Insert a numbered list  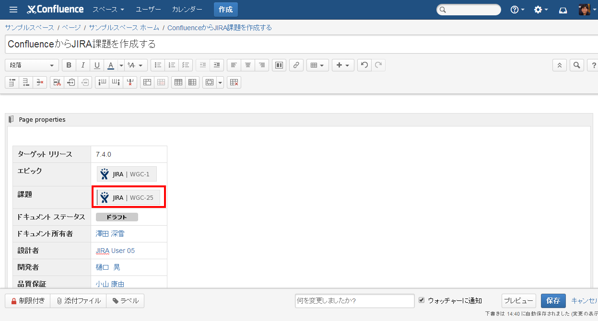pyautogui.click(x=172, y=65)
